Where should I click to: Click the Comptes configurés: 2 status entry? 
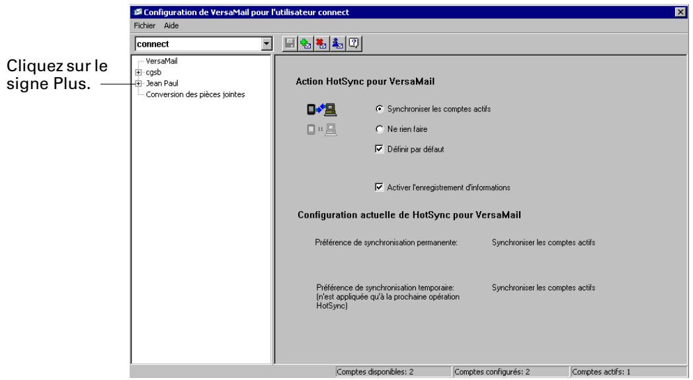(511, 371)
